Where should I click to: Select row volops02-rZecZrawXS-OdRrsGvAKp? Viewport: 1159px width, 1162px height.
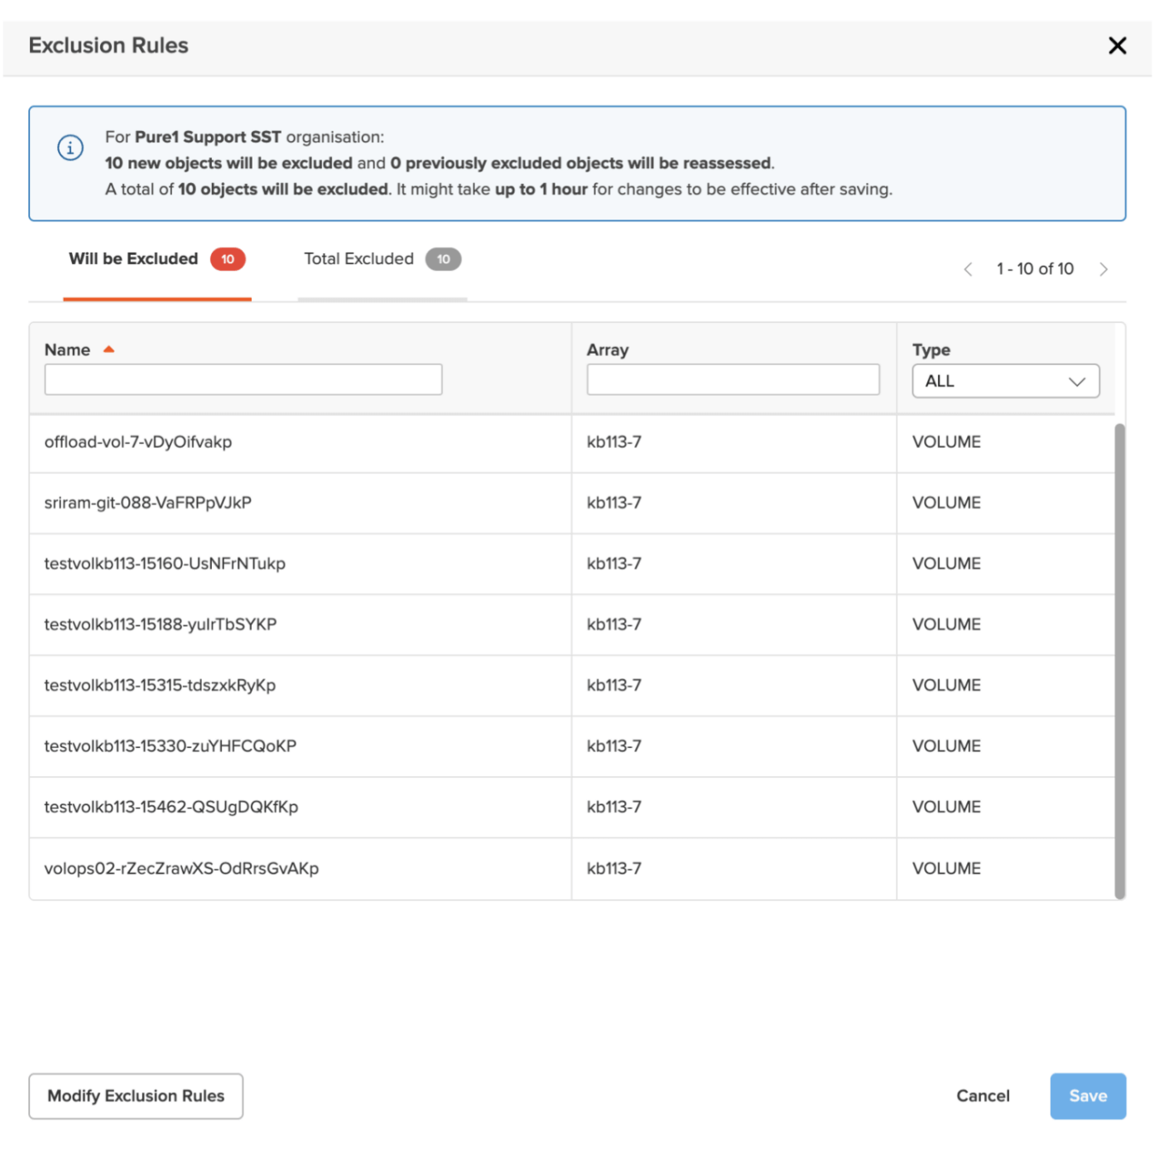click(x=572, y=869)
